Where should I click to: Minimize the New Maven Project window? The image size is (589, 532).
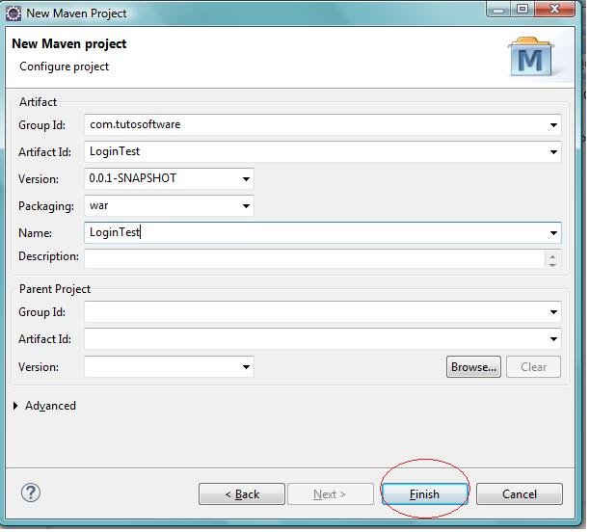(498, 9)
